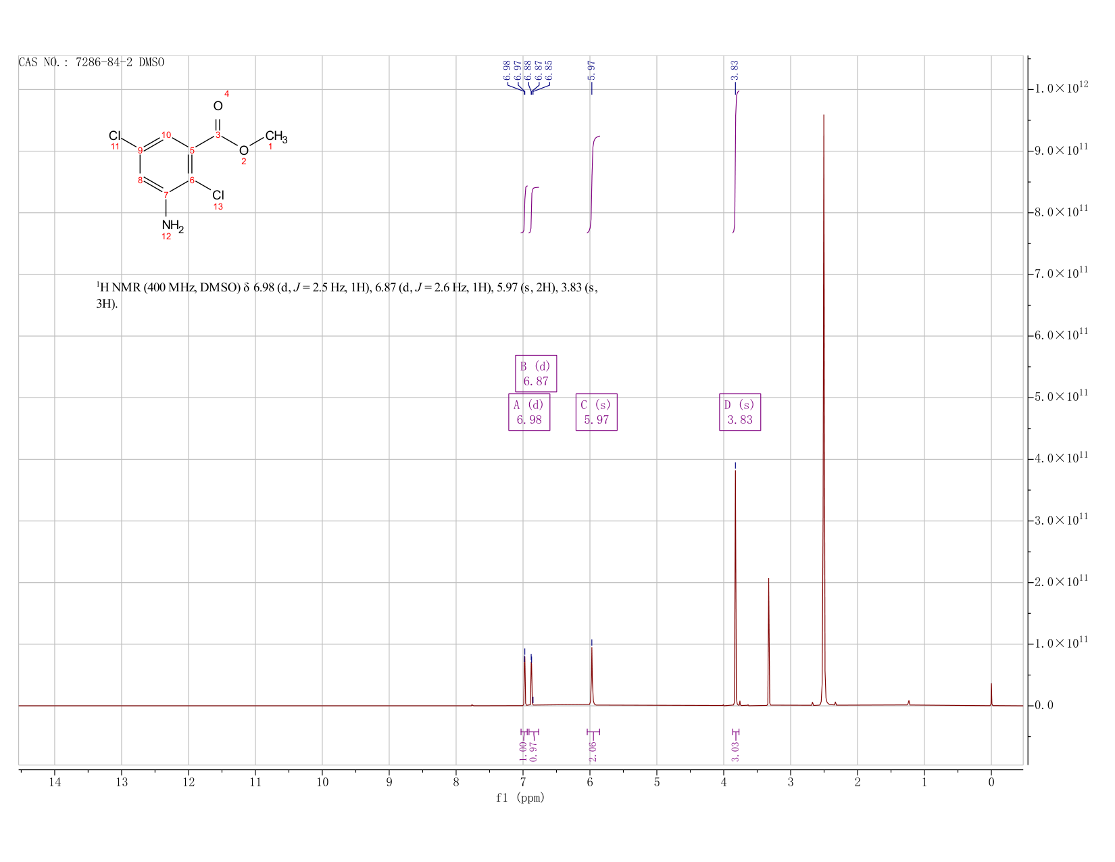The image size is (1115, 862).
Task: Click the 14 tick on the ppm axis
Action: point(55,782)
